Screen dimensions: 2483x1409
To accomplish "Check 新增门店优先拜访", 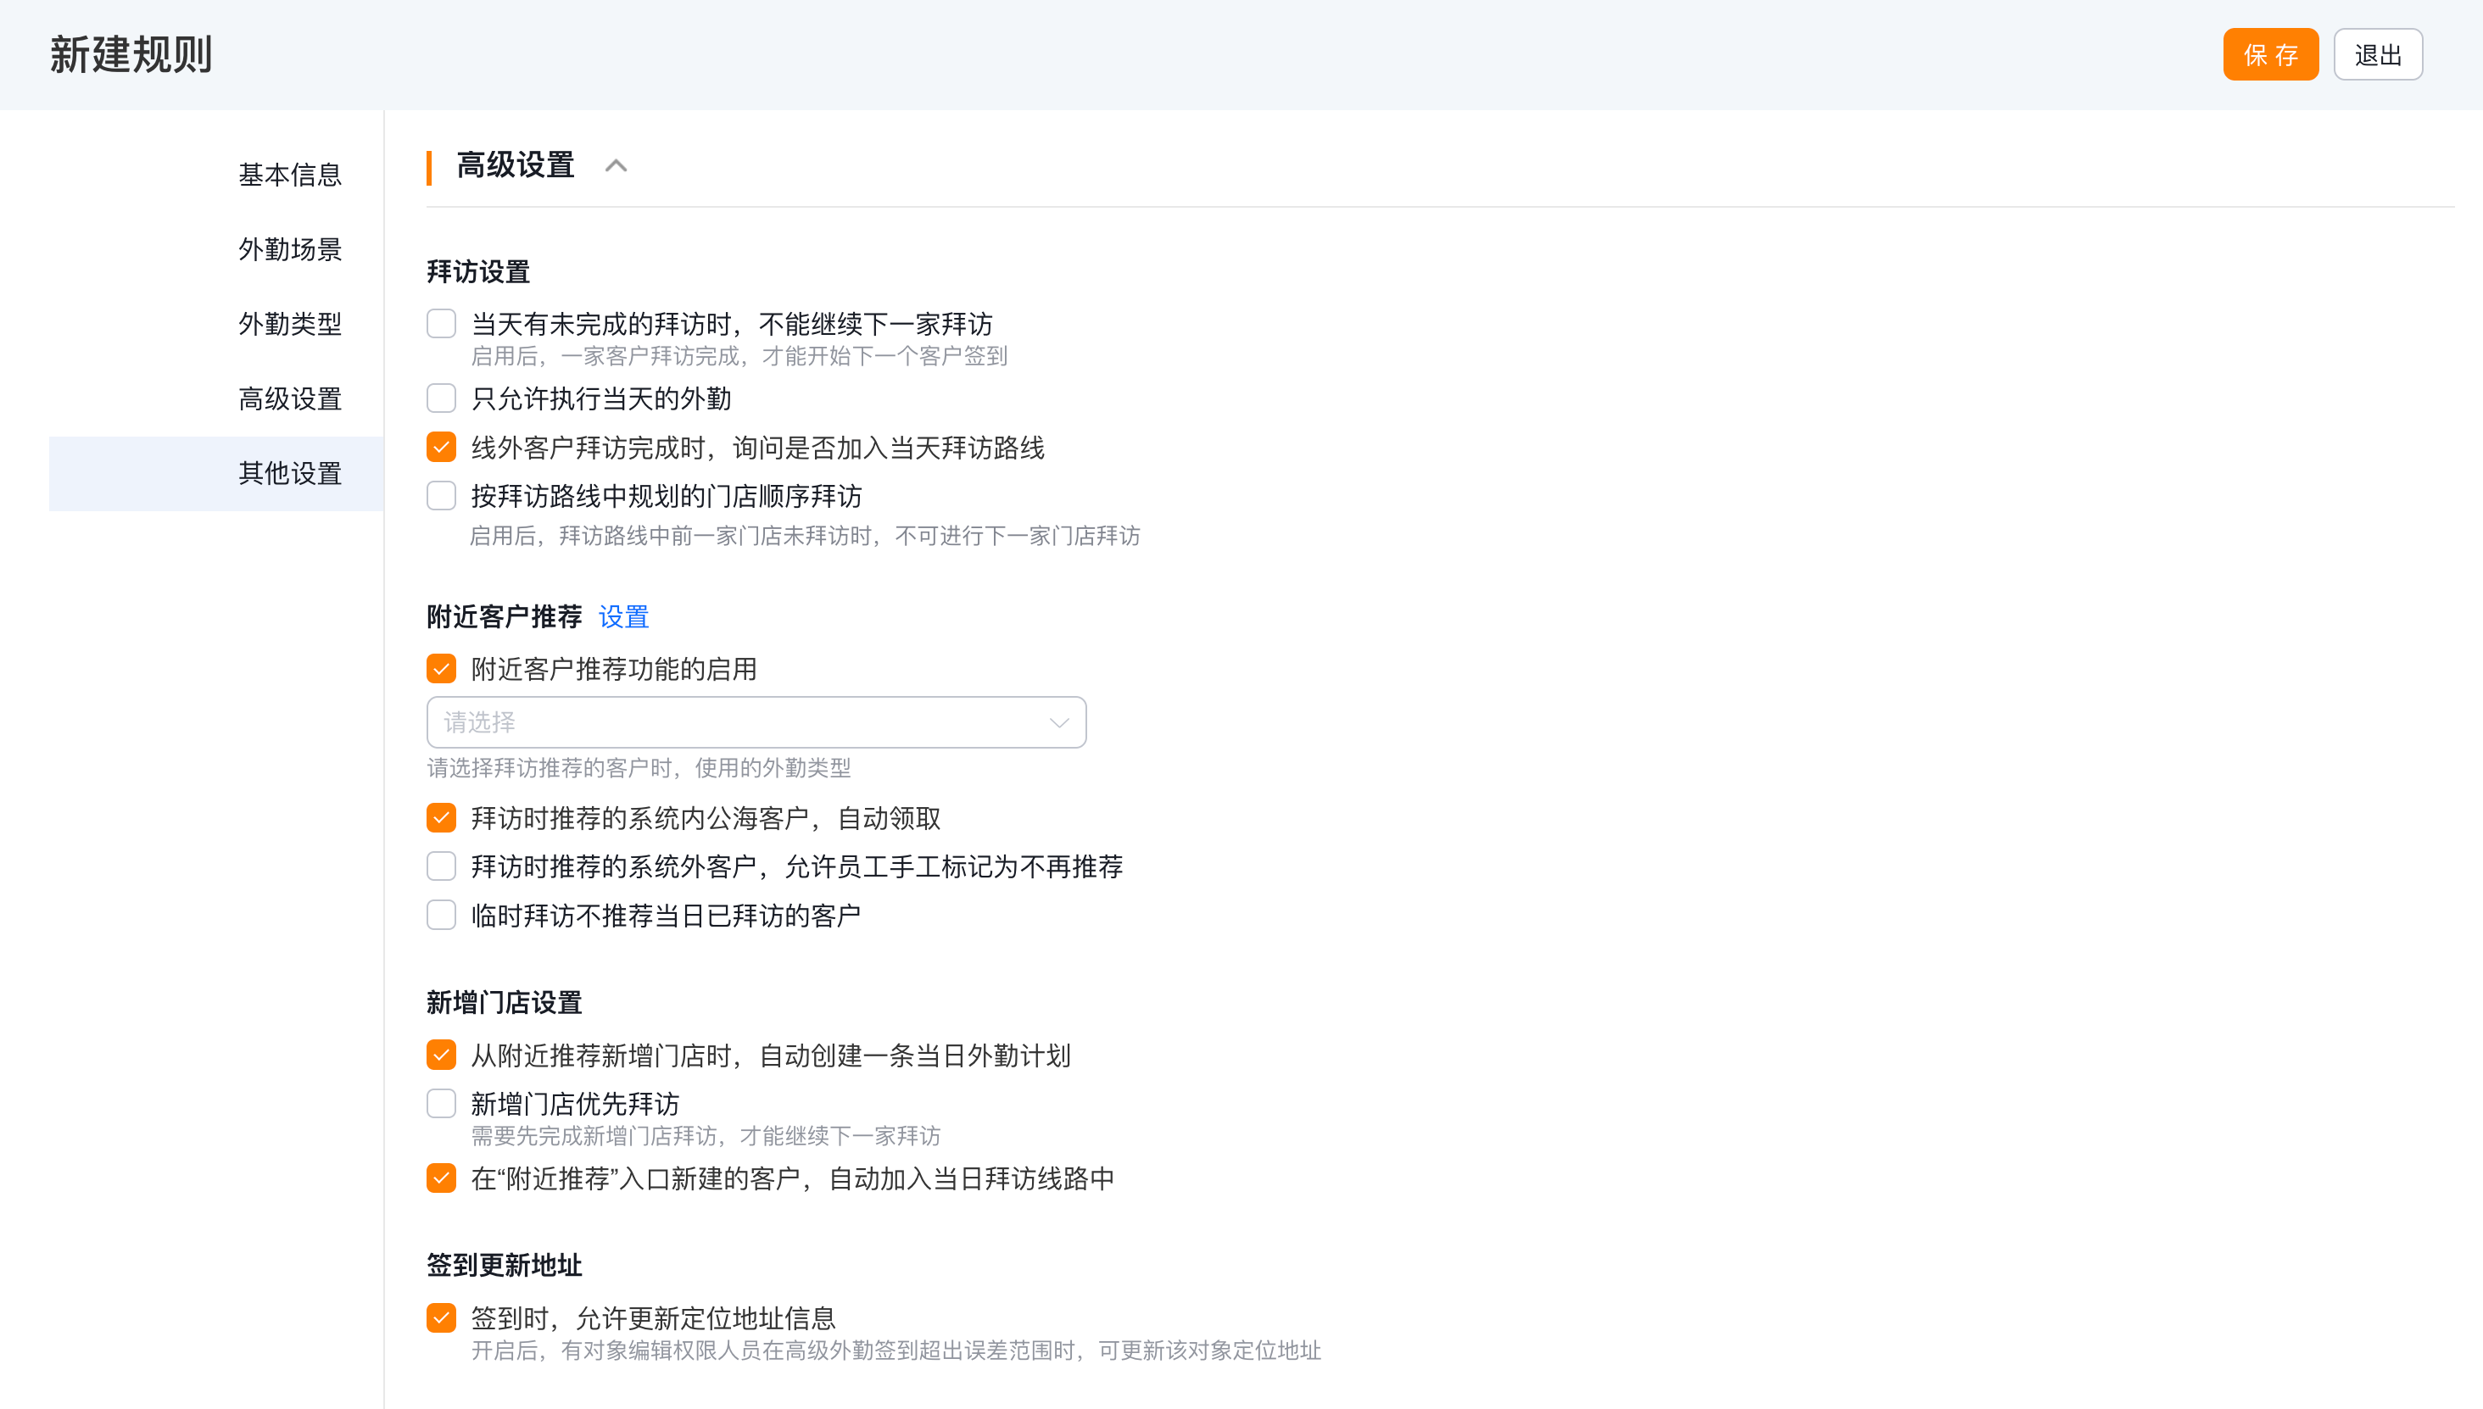I will coord(442,1103).
